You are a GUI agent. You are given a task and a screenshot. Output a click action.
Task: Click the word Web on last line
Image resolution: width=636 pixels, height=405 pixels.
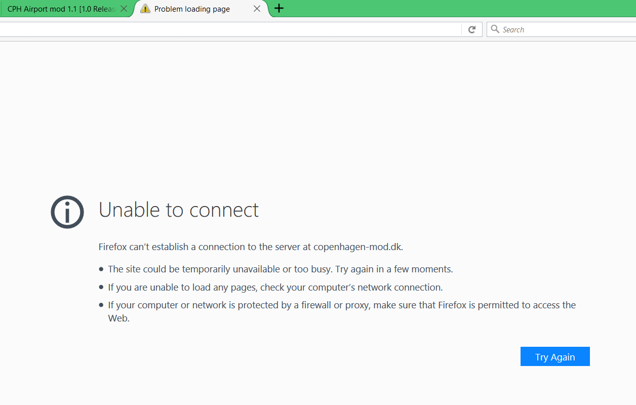click(118, 319)
